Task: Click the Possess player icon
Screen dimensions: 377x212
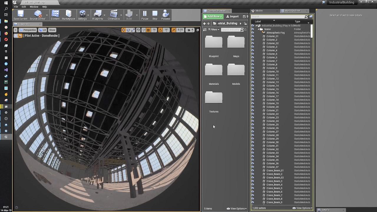Action: [166, 14]
